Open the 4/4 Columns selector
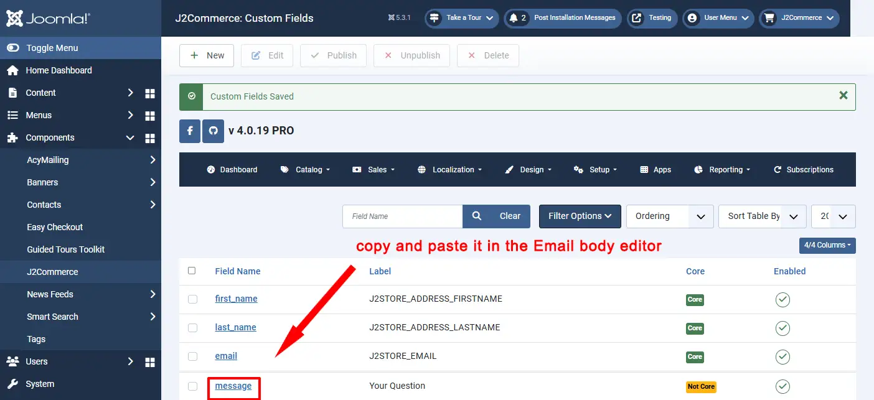 (827, 245)
